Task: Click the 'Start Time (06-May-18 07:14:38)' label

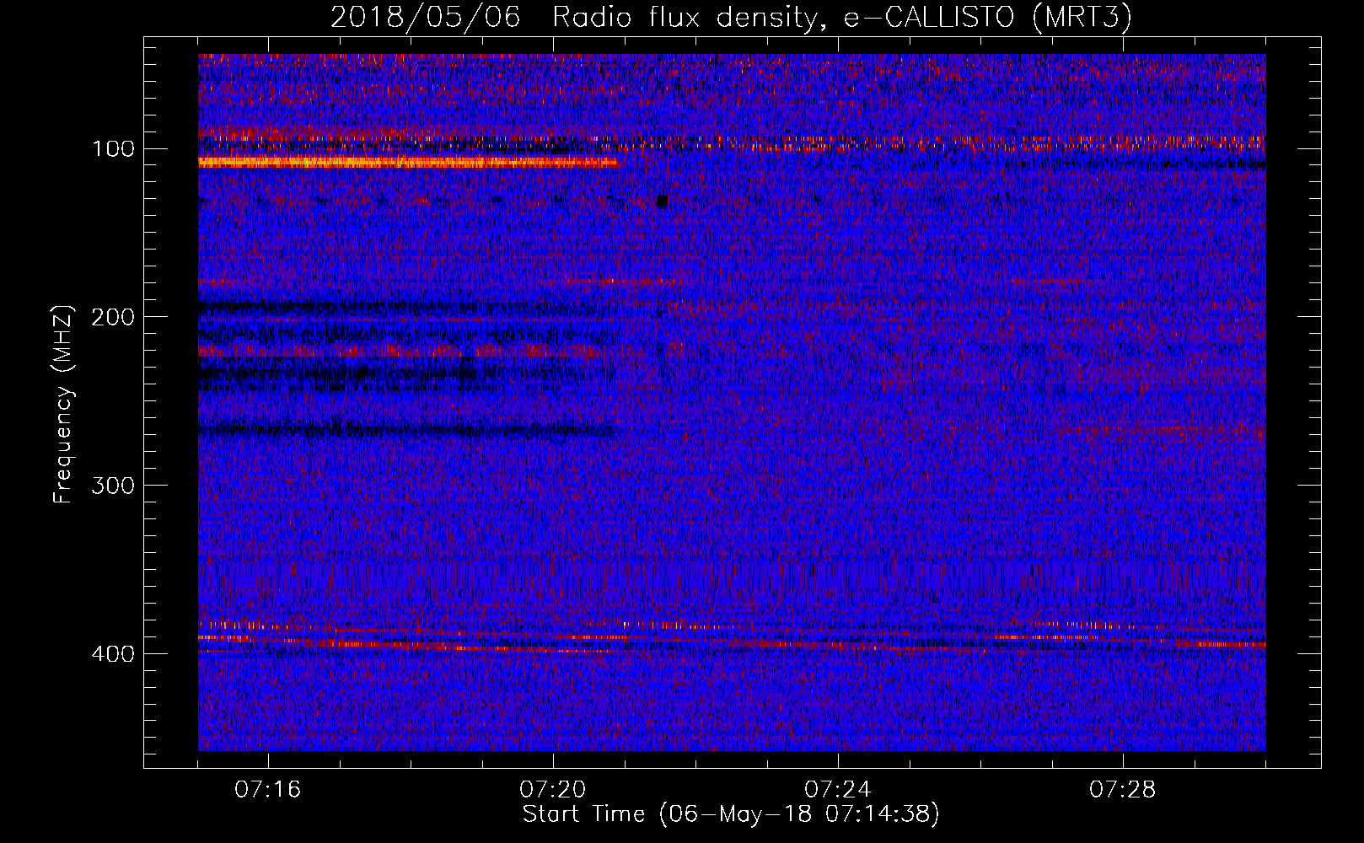Action: [731, 814]
